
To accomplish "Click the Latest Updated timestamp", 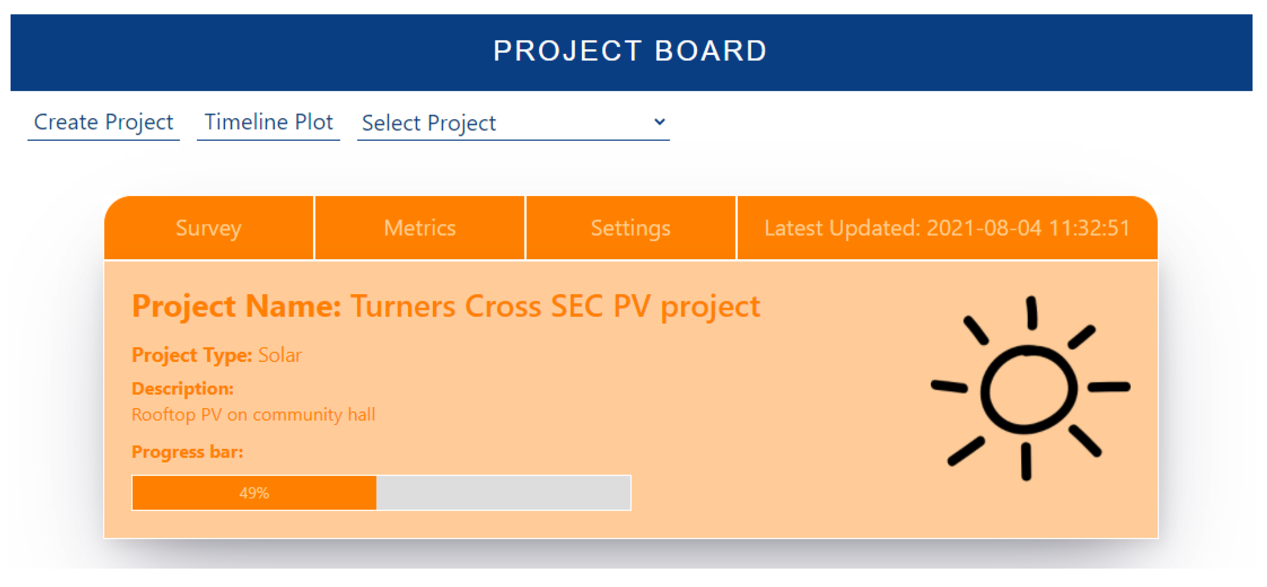I will [947, 228].
